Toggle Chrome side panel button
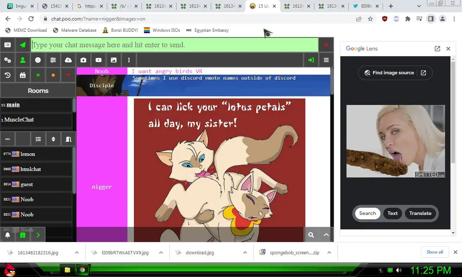The image size is (462, 277). (431, 19)
